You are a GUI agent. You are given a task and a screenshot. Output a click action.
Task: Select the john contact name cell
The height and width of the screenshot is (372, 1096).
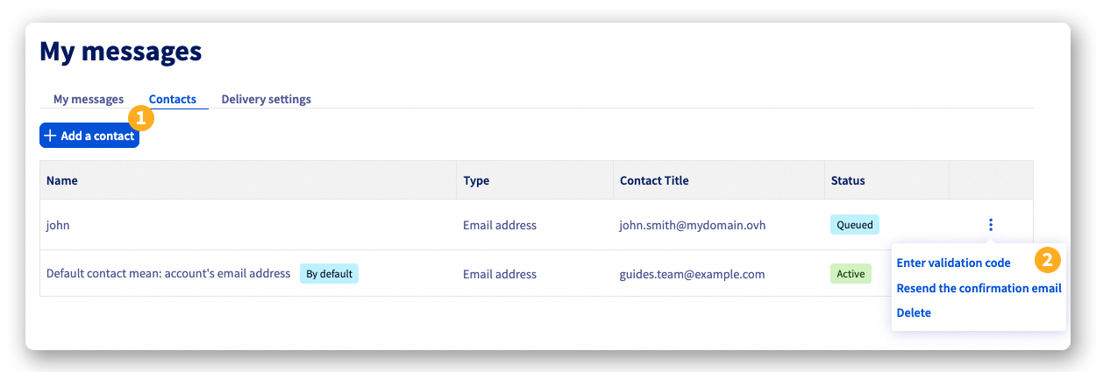[x=58, y=225]
